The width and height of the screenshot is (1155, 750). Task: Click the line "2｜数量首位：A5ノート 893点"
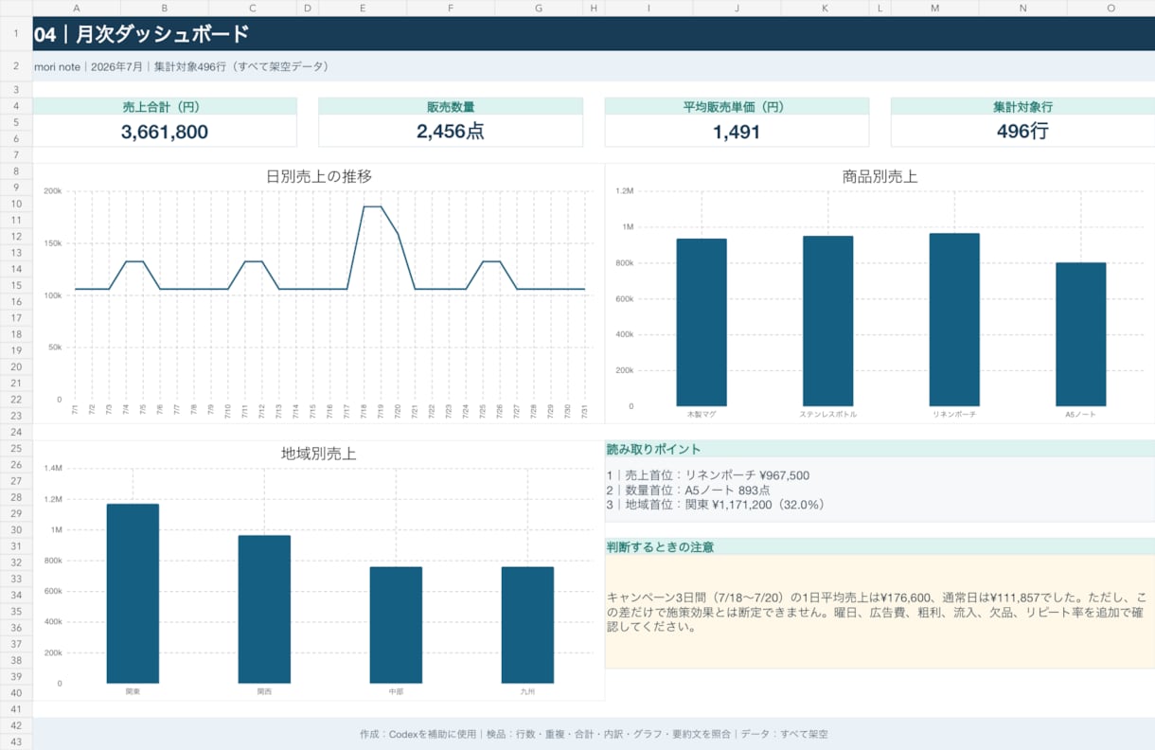[x=688, y=491]
